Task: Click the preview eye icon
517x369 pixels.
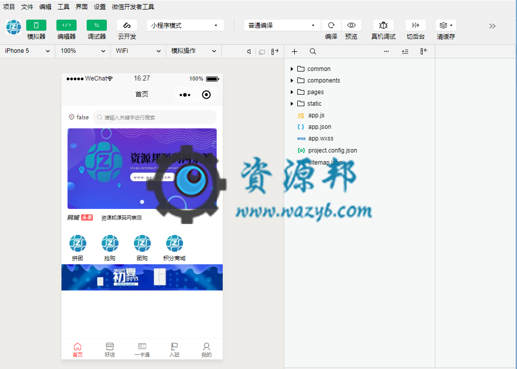Action: [x=351, y=25]
